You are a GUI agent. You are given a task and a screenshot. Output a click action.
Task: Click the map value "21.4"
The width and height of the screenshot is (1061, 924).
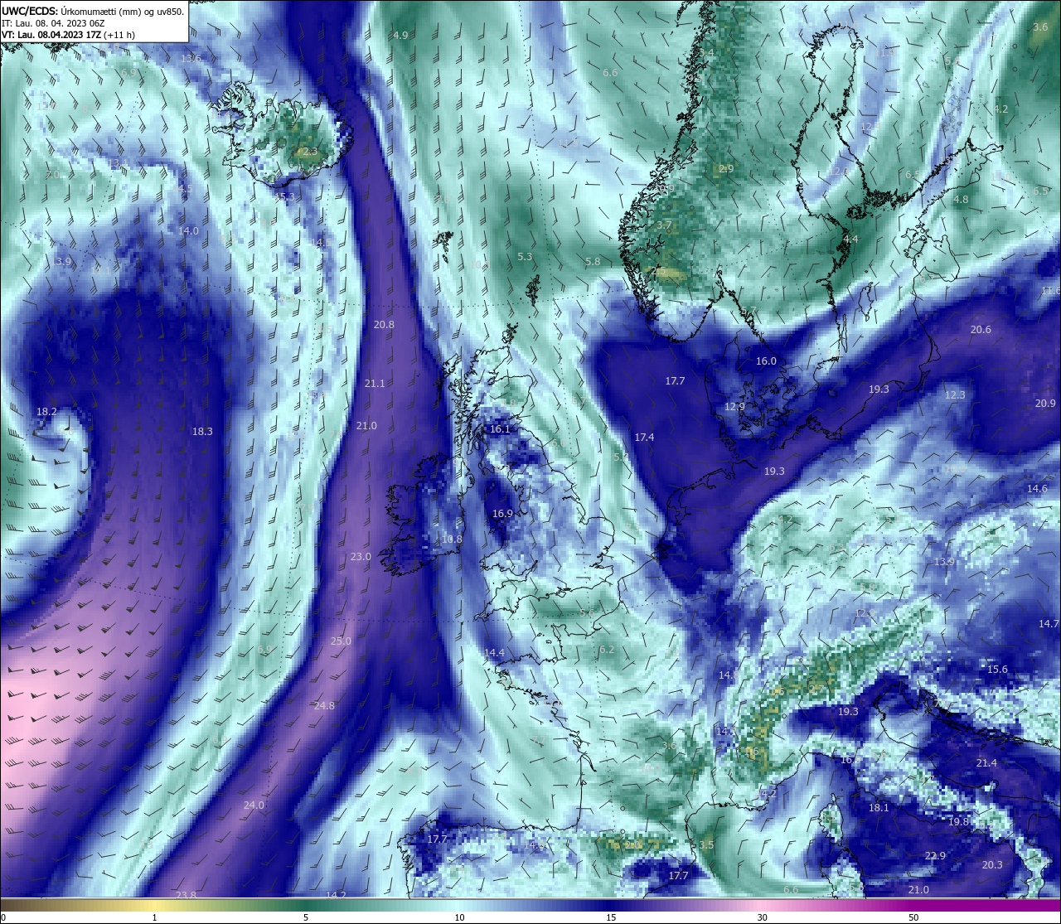(986, 763)
